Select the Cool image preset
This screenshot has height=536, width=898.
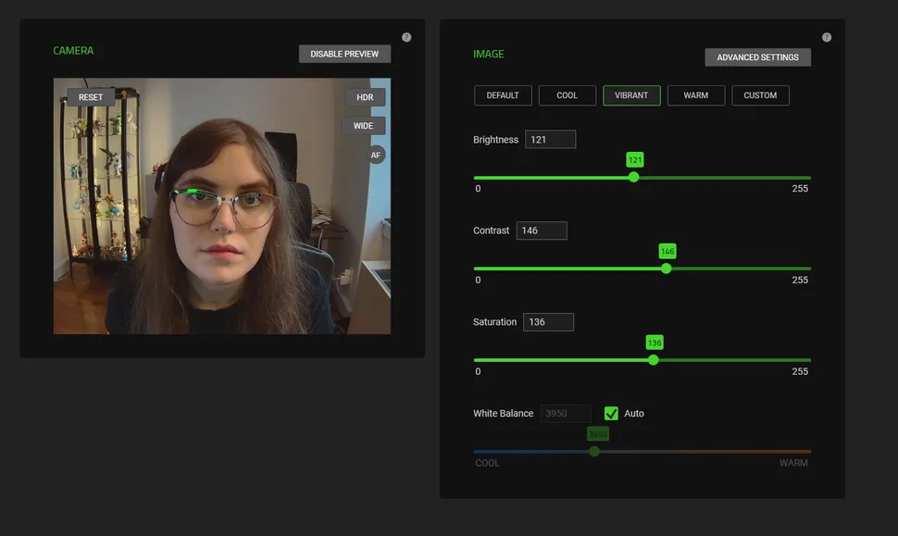(567, 95)
